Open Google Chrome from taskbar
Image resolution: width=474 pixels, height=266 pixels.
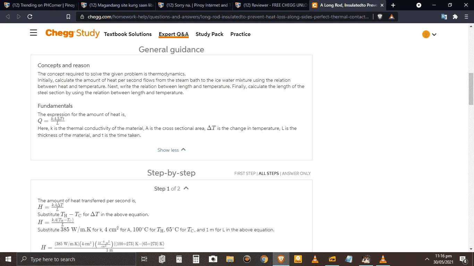[x=264, y=259]
